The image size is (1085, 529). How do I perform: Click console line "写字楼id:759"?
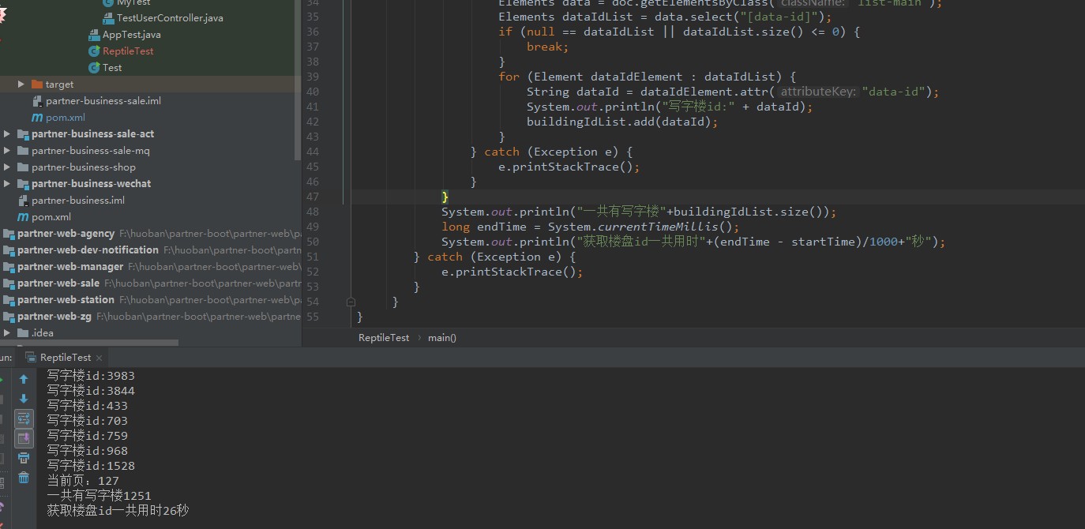(x=87, y=436)
